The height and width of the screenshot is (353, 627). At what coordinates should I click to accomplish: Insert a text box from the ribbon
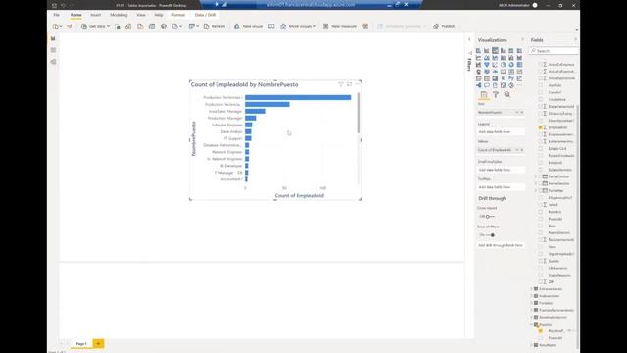coord(271,26)
